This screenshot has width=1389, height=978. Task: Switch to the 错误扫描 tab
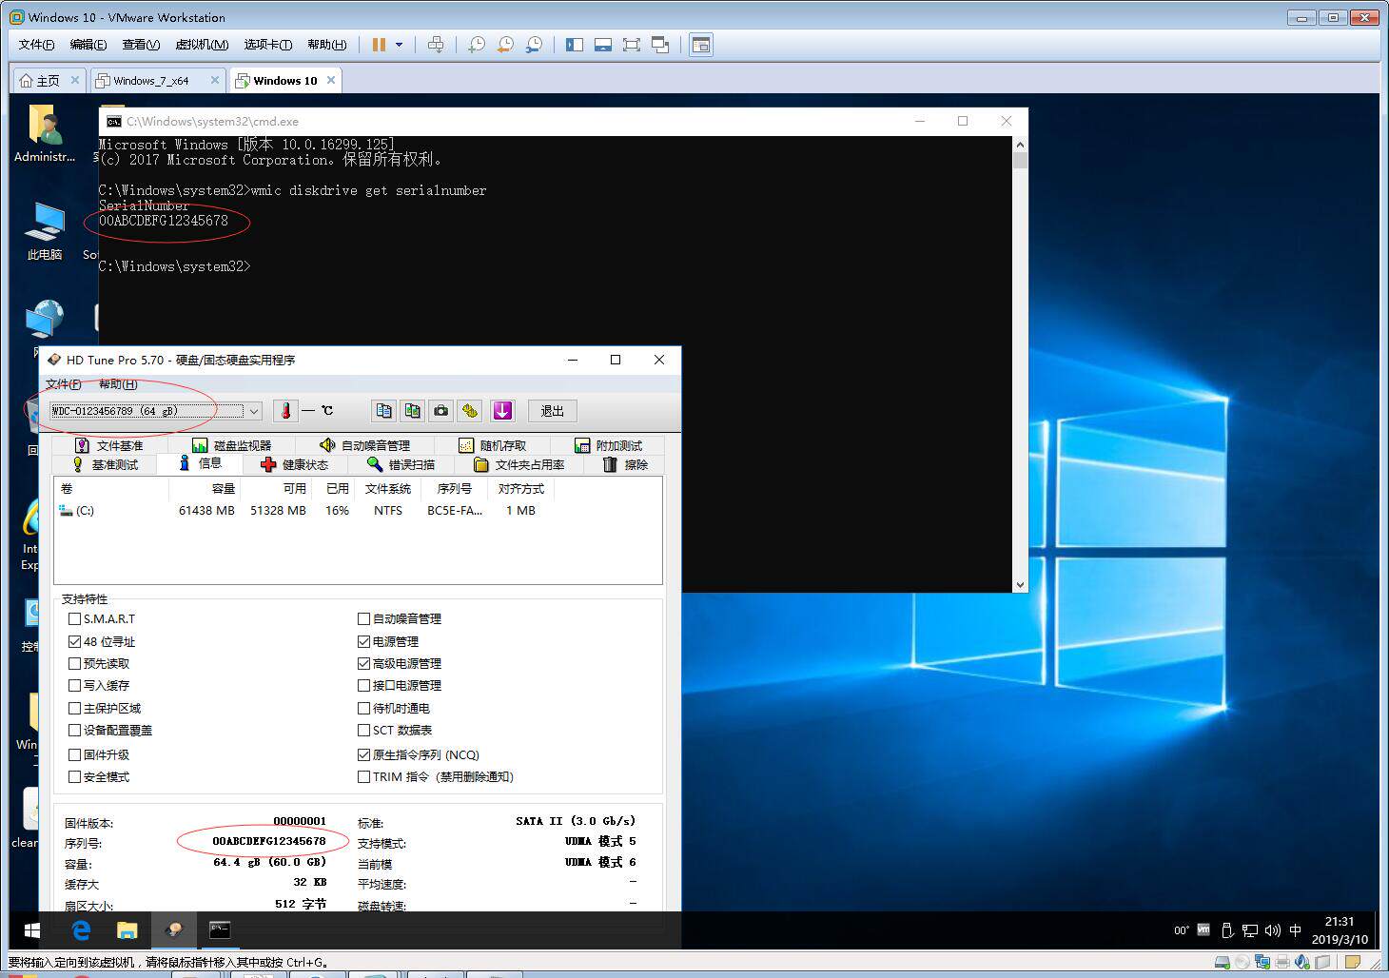point(401,464)
